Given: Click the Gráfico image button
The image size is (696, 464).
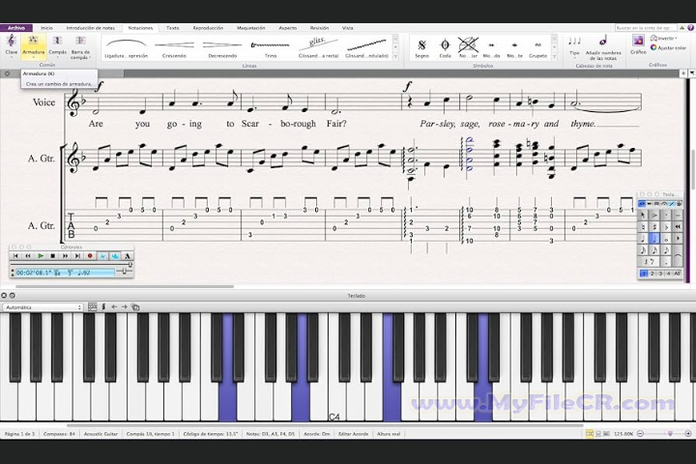Looking at the screenshot, I should point(638,44).
